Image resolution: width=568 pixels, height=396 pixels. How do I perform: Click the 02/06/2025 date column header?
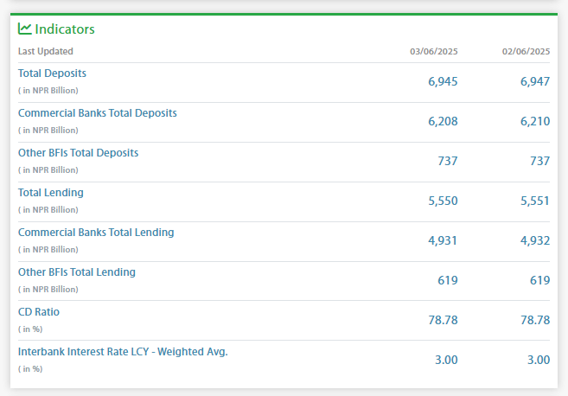[526, 52]
